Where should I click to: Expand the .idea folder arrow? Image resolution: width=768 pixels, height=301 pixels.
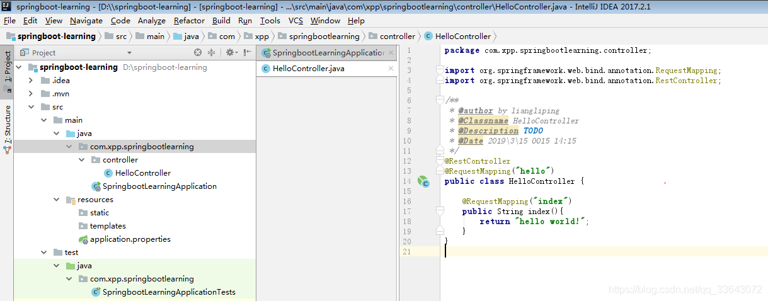(31, 81)
